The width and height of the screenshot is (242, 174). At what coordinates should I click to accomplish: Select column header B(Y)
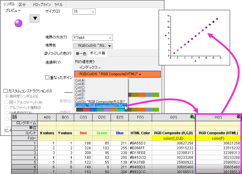(x=65, y=117)
